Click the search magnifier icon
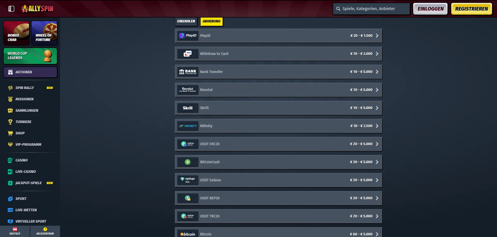The height and width of the screenshot is (237, 497). [x=338, y=9]
